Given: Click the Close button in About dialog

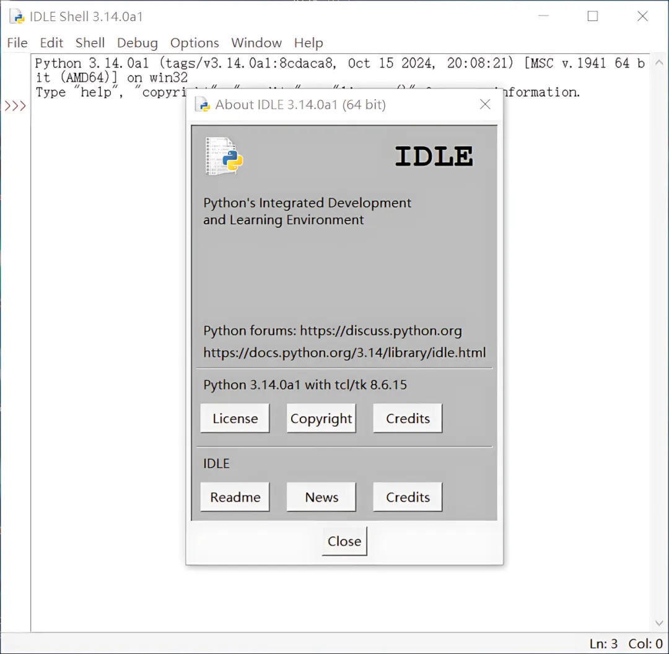Looking at the screenshot, I should pyautogui.click(x=344, y=541).
